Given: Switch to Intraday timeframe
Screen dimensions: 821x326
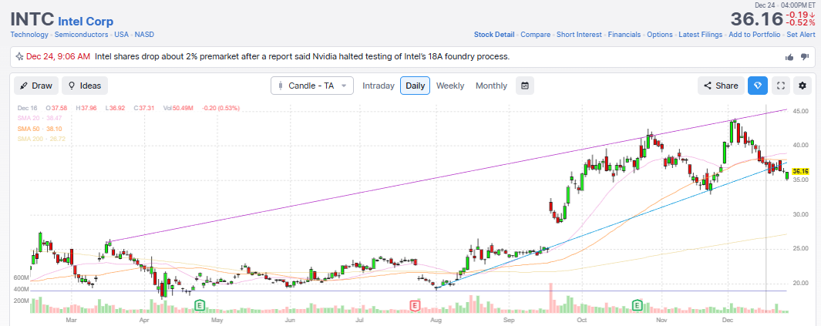Looking at the screenshot, I should [378, 86].
